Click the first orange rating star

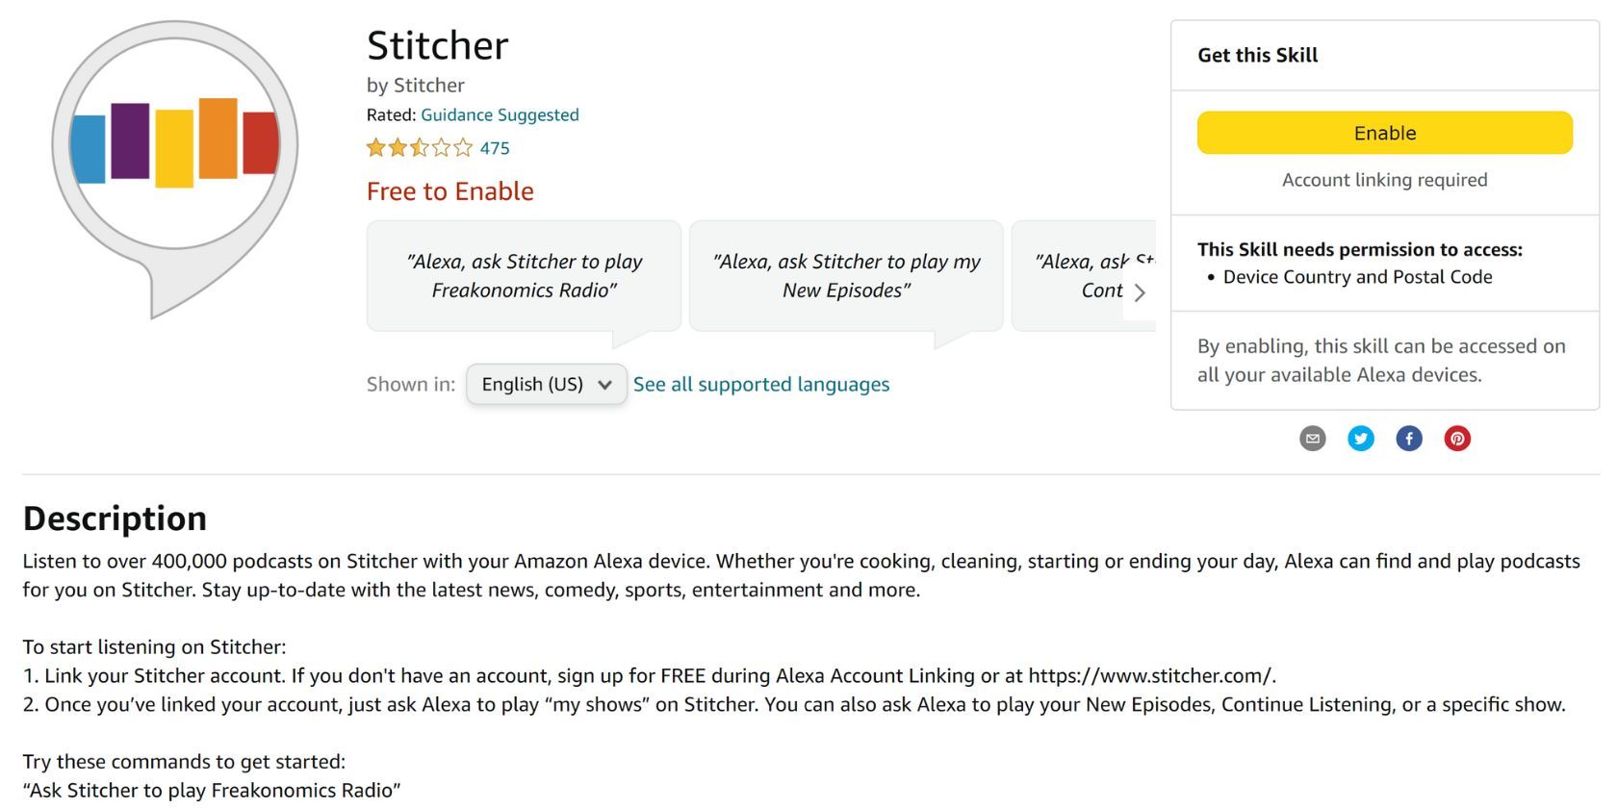pyautogui.click(x=373, y=147)
